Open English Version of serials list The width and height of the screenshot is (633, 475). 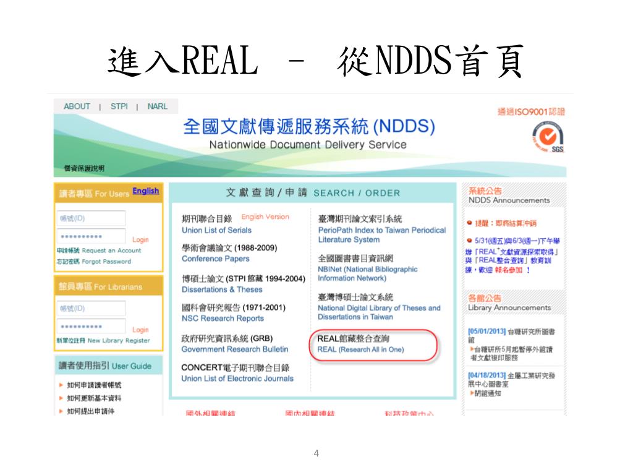tap(265, 217)
